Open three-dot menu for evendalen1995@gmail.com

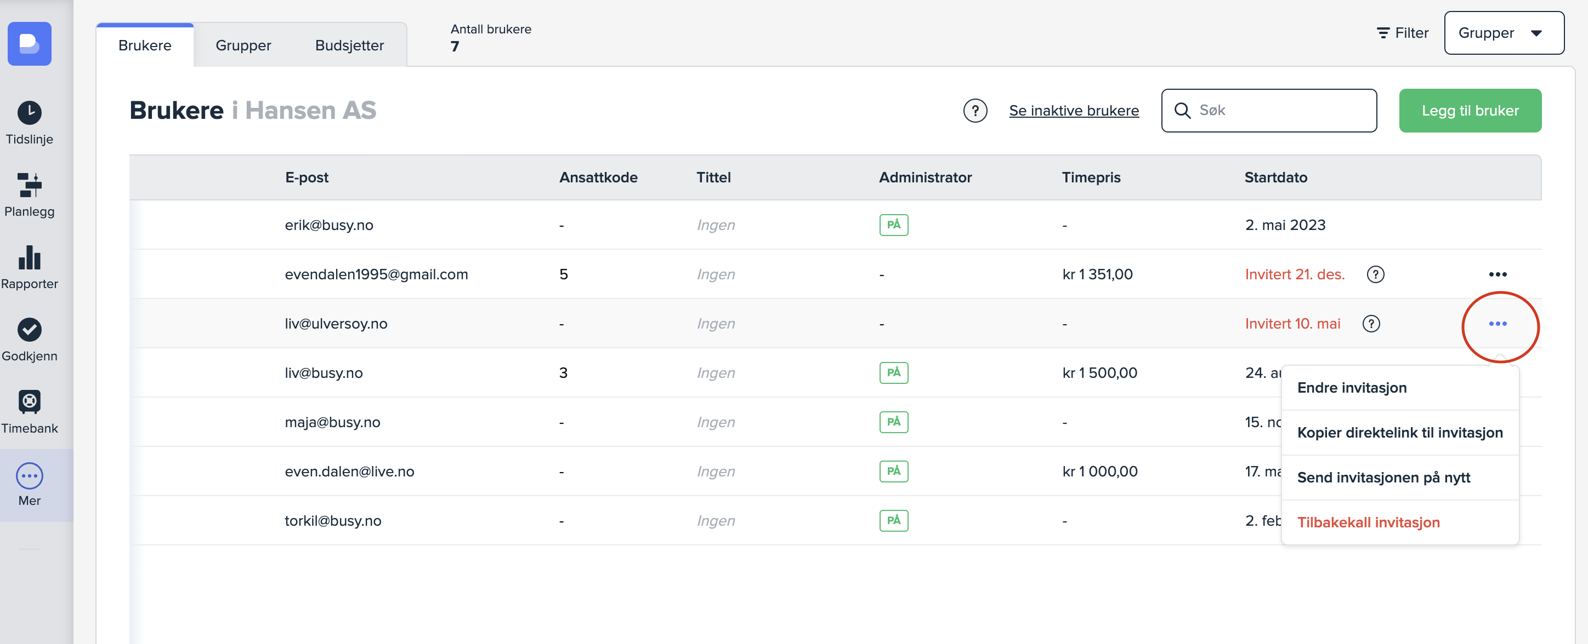(x=1497, y=274)
